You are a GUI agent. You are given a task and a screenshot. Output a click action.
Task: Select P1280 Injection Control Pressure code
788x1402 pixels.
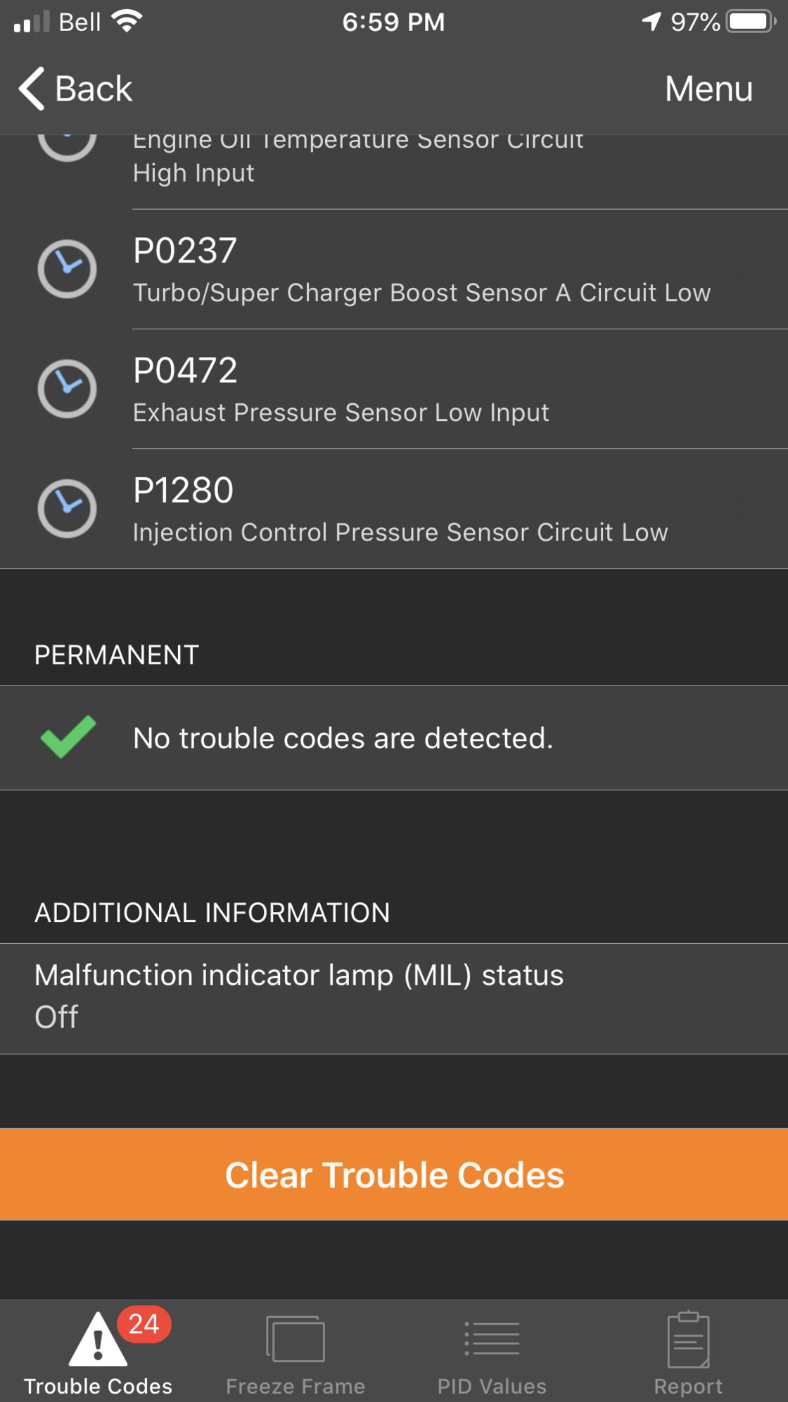394,509
